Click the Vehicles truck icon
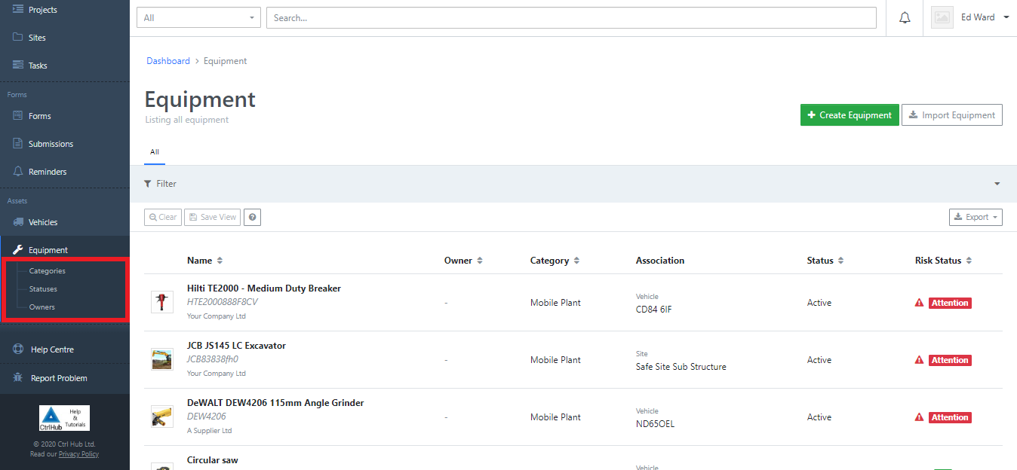The width and height of the screenshot is (1017, 470). click(x=18, y=221)
